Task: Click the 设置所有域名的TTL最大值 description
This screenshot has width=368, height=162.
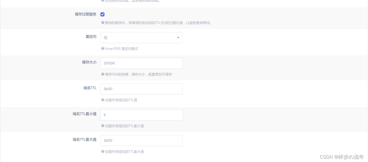Action: coord(124,152)
